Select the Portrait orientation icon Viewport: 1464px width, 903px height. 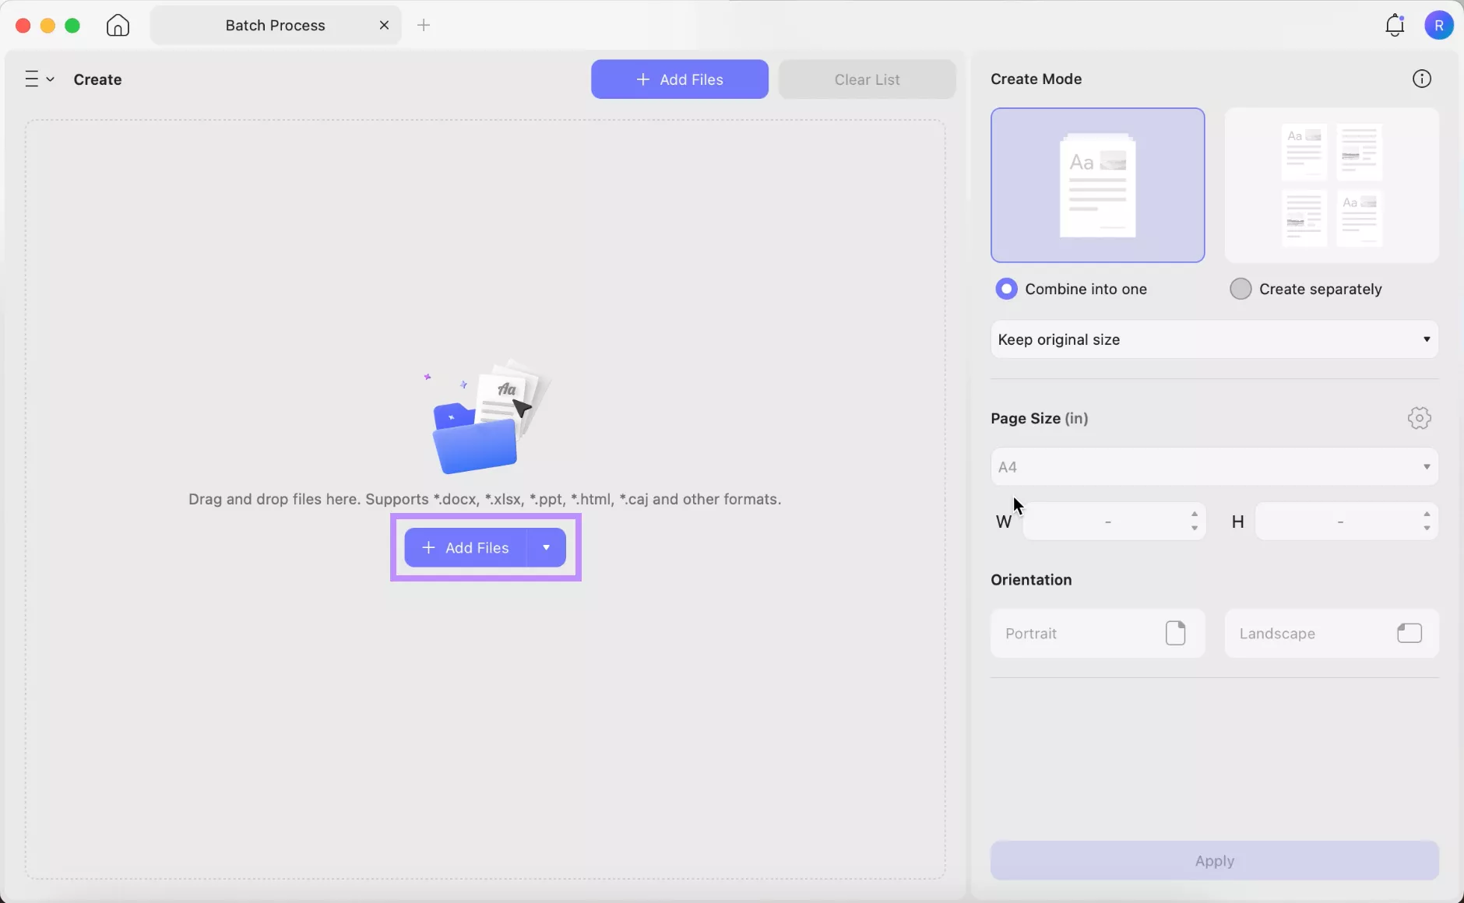1176,633
